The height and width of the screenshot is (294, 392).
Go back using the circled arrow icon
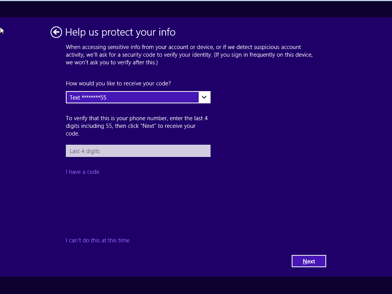pos(56,32)
